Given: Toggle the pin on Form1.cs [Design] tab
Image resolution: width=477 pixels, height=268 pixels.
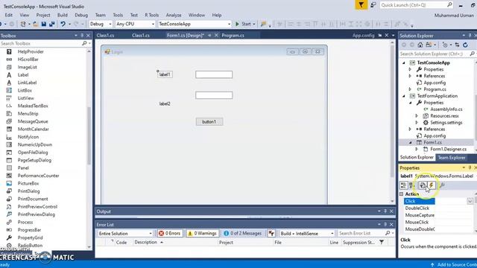Looking at the screenshot, I should click(209, 35).
